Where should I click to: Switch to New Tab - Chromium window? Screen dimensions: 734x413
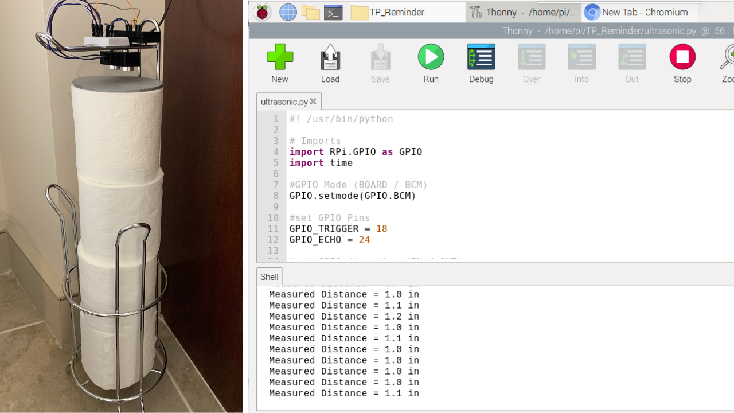coord(640,12)
